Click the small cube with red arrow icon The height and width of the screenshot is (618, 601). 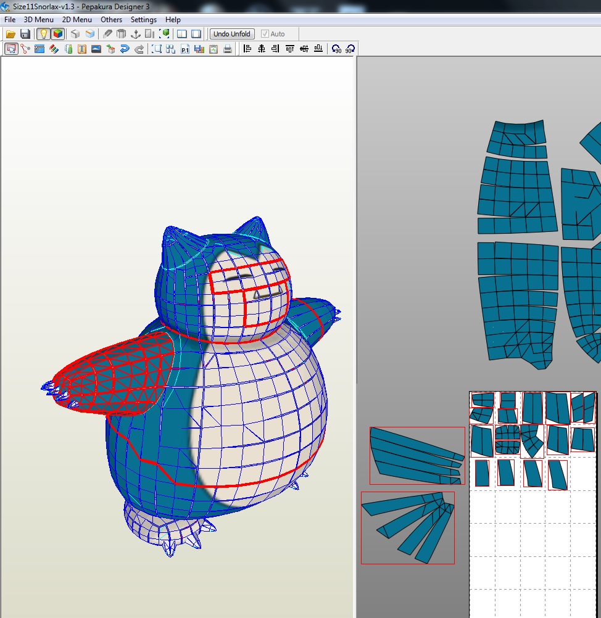(111, 49)
